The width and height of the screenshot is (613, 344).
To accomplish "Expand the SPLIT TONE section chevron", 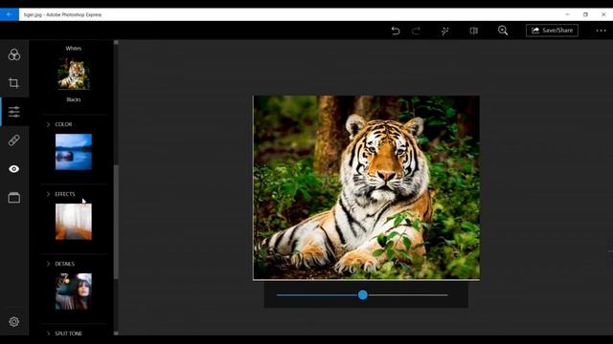I will (x=48, y=333).
